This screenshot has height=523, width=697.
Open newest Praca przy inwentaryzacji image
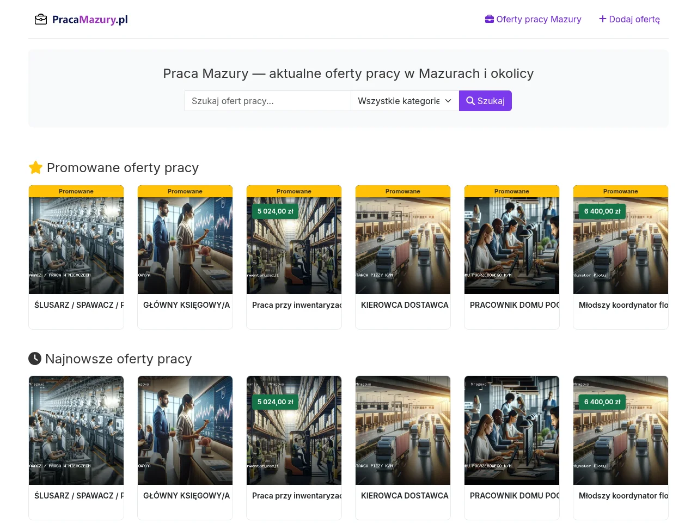pos(294,430)
